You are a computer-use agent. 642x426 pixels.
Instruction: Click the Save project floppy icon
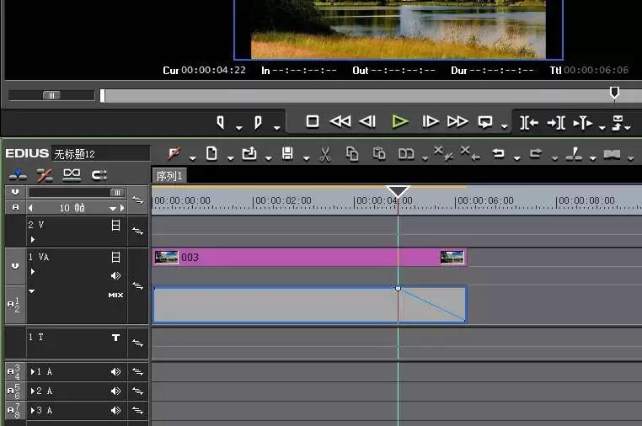(287, 154)
